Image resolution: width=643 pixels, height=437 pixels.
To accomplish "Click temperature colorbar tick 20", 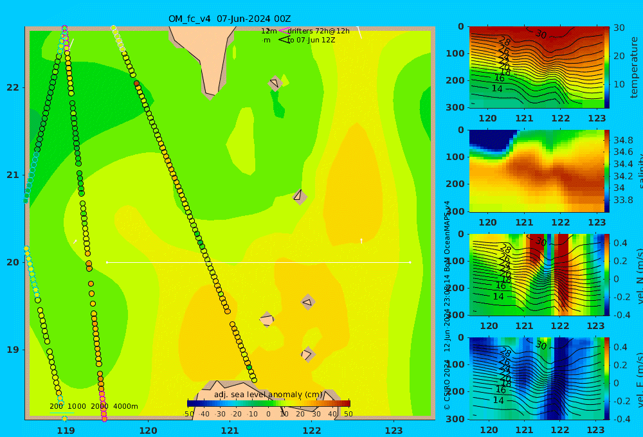I will (x=619, y=56).
